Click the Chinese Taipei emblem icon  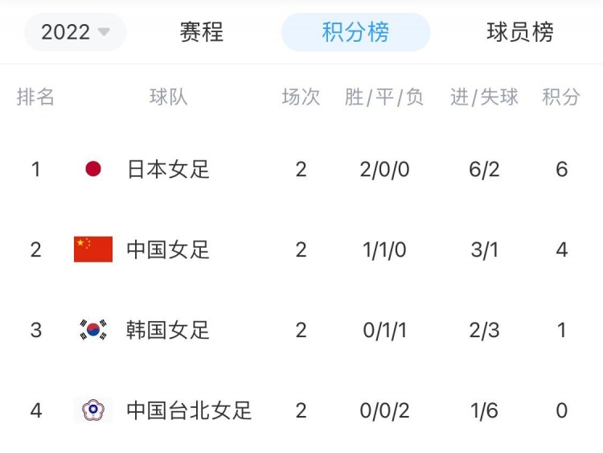[93, 410]
